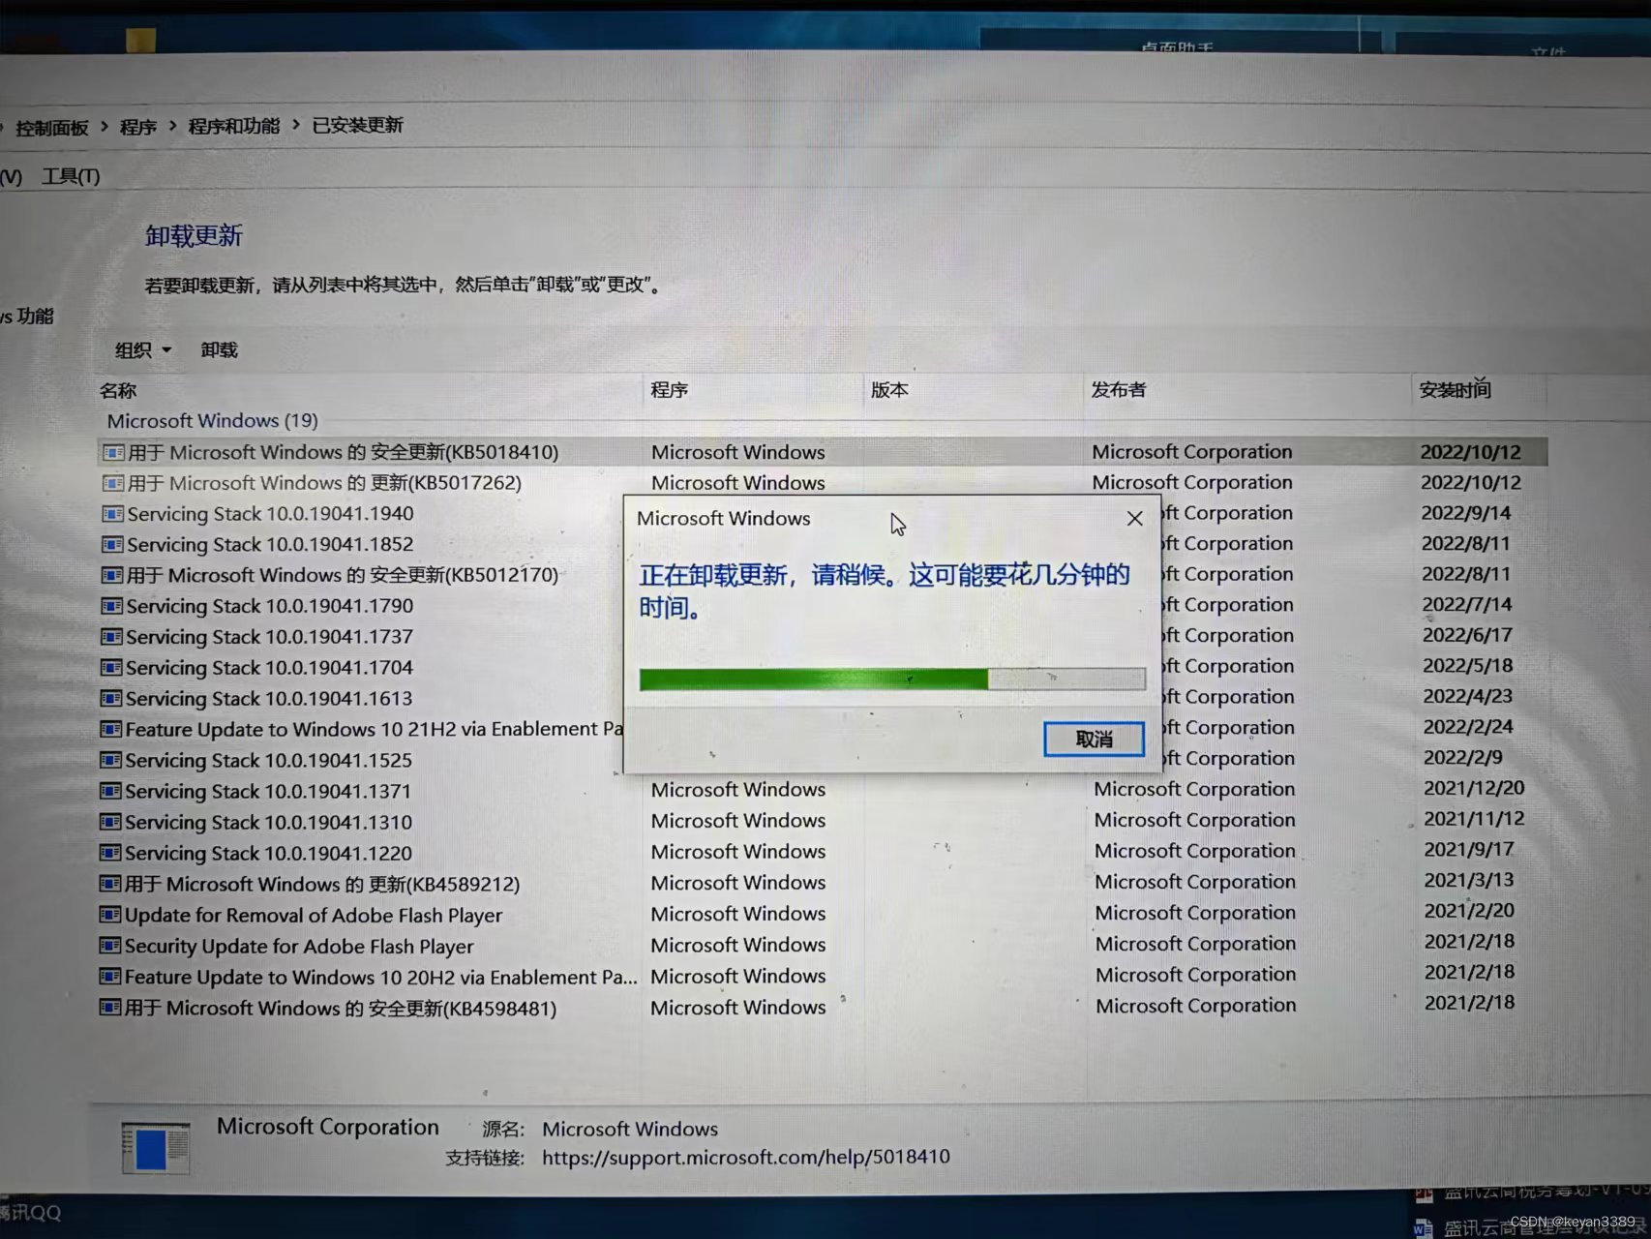
Task: Select Update for Removal of Adobe Flash Player
Action: 314,915
